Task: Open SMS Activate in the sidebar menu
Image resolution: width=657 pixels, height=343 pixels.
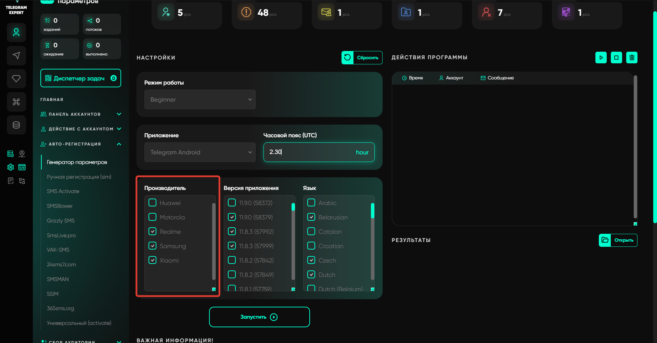Action: point(63,191)
